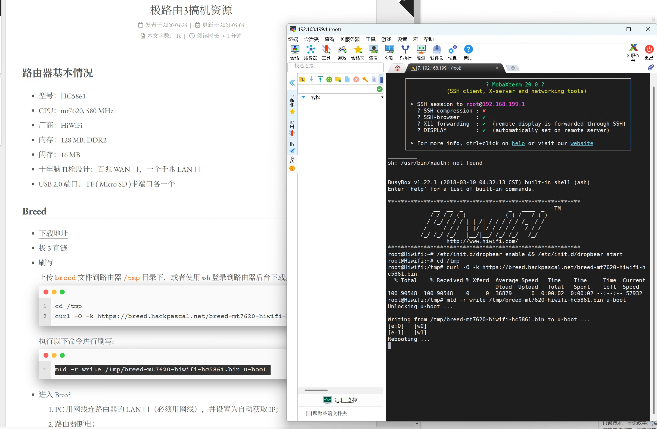This screenshot has height=429, width=657.
Task: Click the 远程监控 button
Action: tap(340, 400)
